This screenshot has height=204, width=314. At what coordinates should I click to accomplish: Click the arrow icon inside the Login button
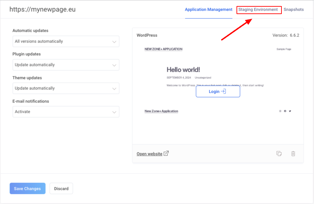coord(223,91)
